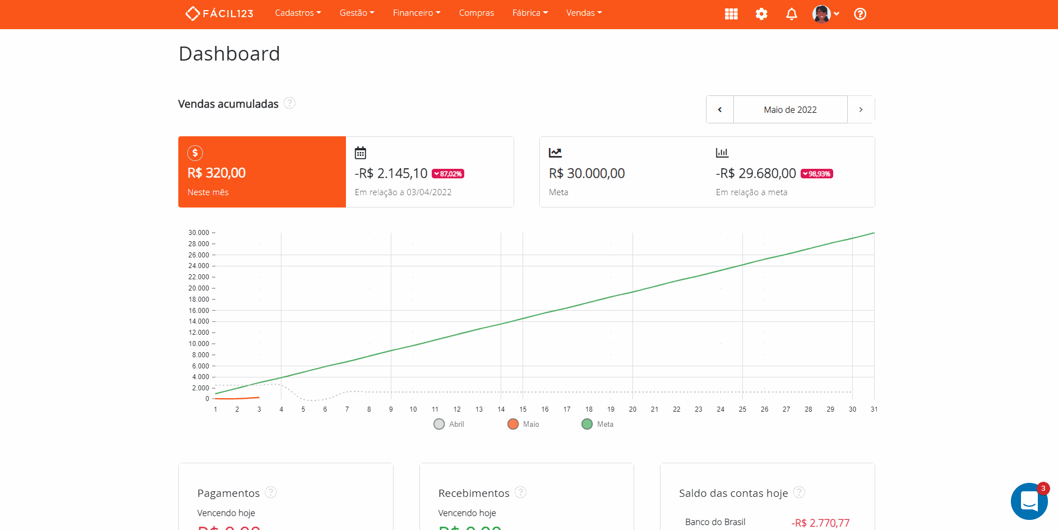Go to next month arrow
Screen dimensions: 1058x530
(x=861, y=109)
